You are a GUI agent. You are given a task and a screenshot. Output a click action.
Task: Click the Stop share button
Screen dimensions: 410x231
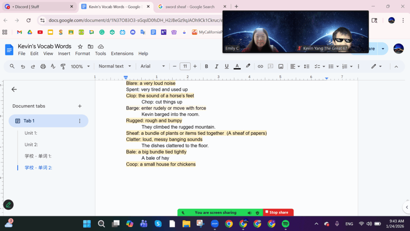tap(278, 213)
